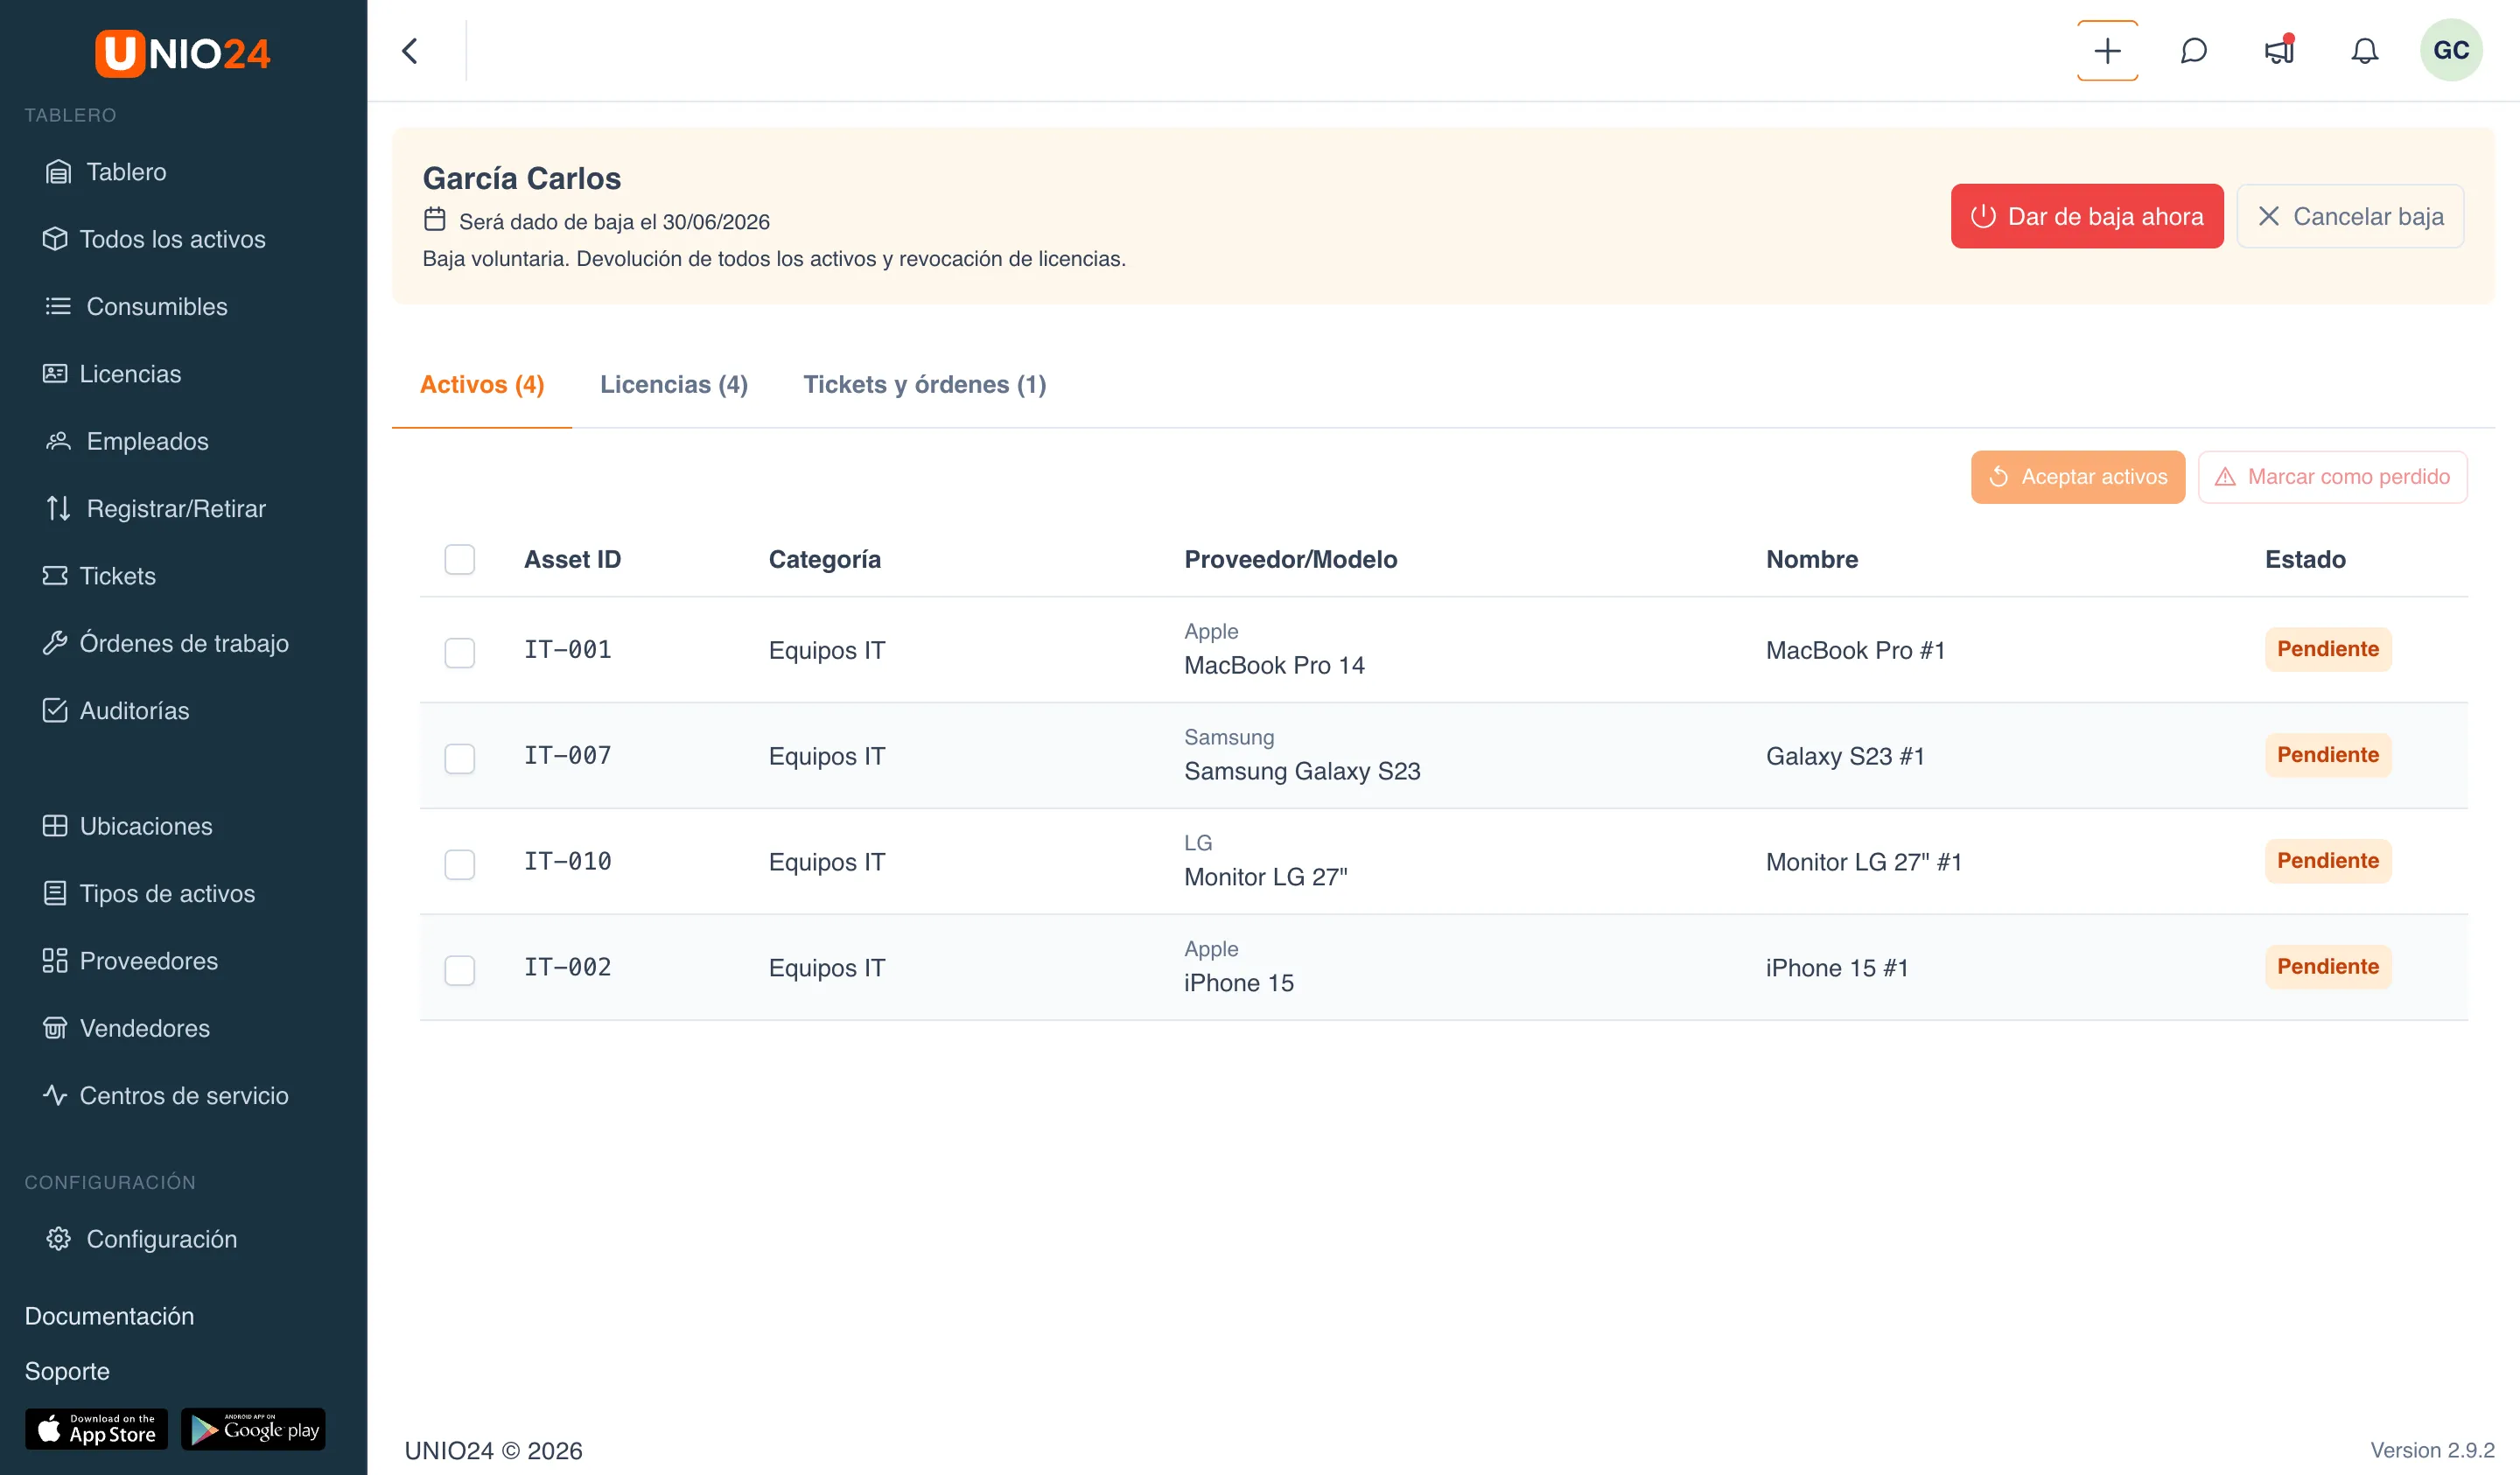Click the Google Play download badge

[253, 1429]
